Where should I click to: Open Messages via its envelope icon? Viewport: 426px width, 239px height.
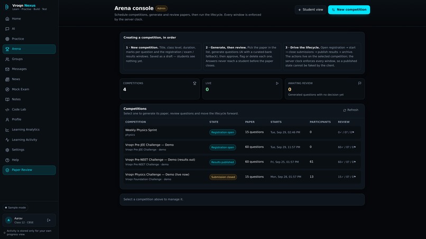coord(7,69)
